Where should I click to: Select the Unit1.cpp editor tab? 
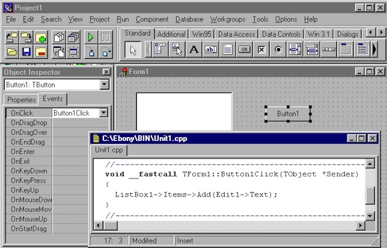pyautogui.click(x=109, y=150)
